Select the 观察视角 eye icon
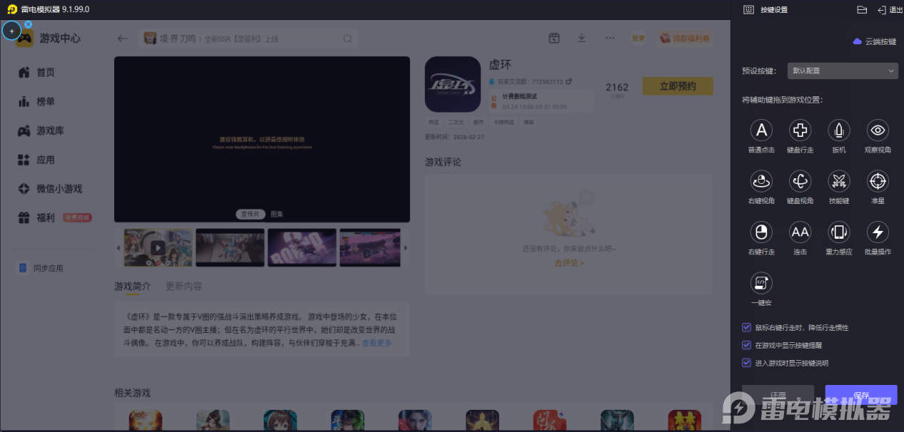The image size is (904, 432). [x=877, y=130]
